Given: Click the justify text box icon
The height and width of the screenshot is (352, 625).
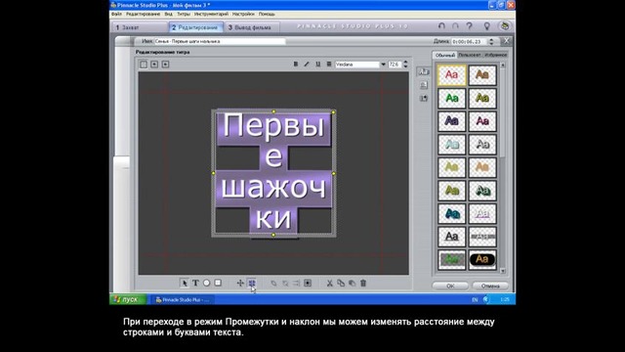Looking at the screenshot, I should click(308, 283).
